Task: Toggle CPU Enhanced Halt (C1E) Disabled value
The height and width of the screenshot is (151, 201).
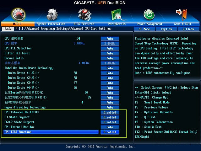Action: pyautogui.click(x=110, y=112)
